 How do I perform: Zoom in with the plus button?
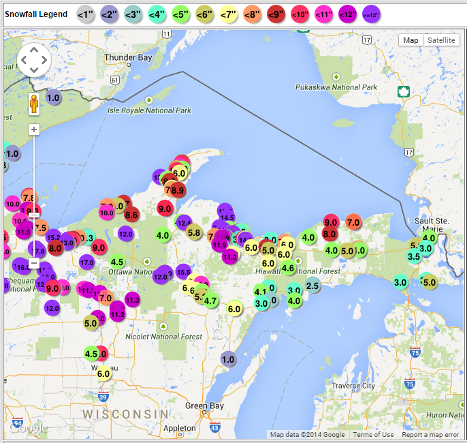pos(34,129)
